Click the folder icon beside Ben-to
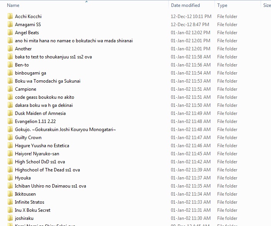This screenshot has width=271, height=226. tap(10, 65)
